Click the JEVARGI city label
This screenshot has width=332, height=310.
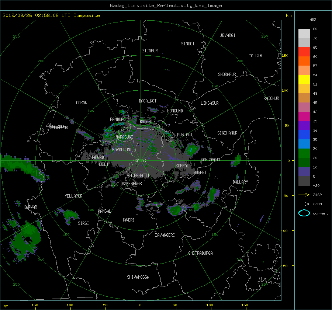(x=228, y=35)
